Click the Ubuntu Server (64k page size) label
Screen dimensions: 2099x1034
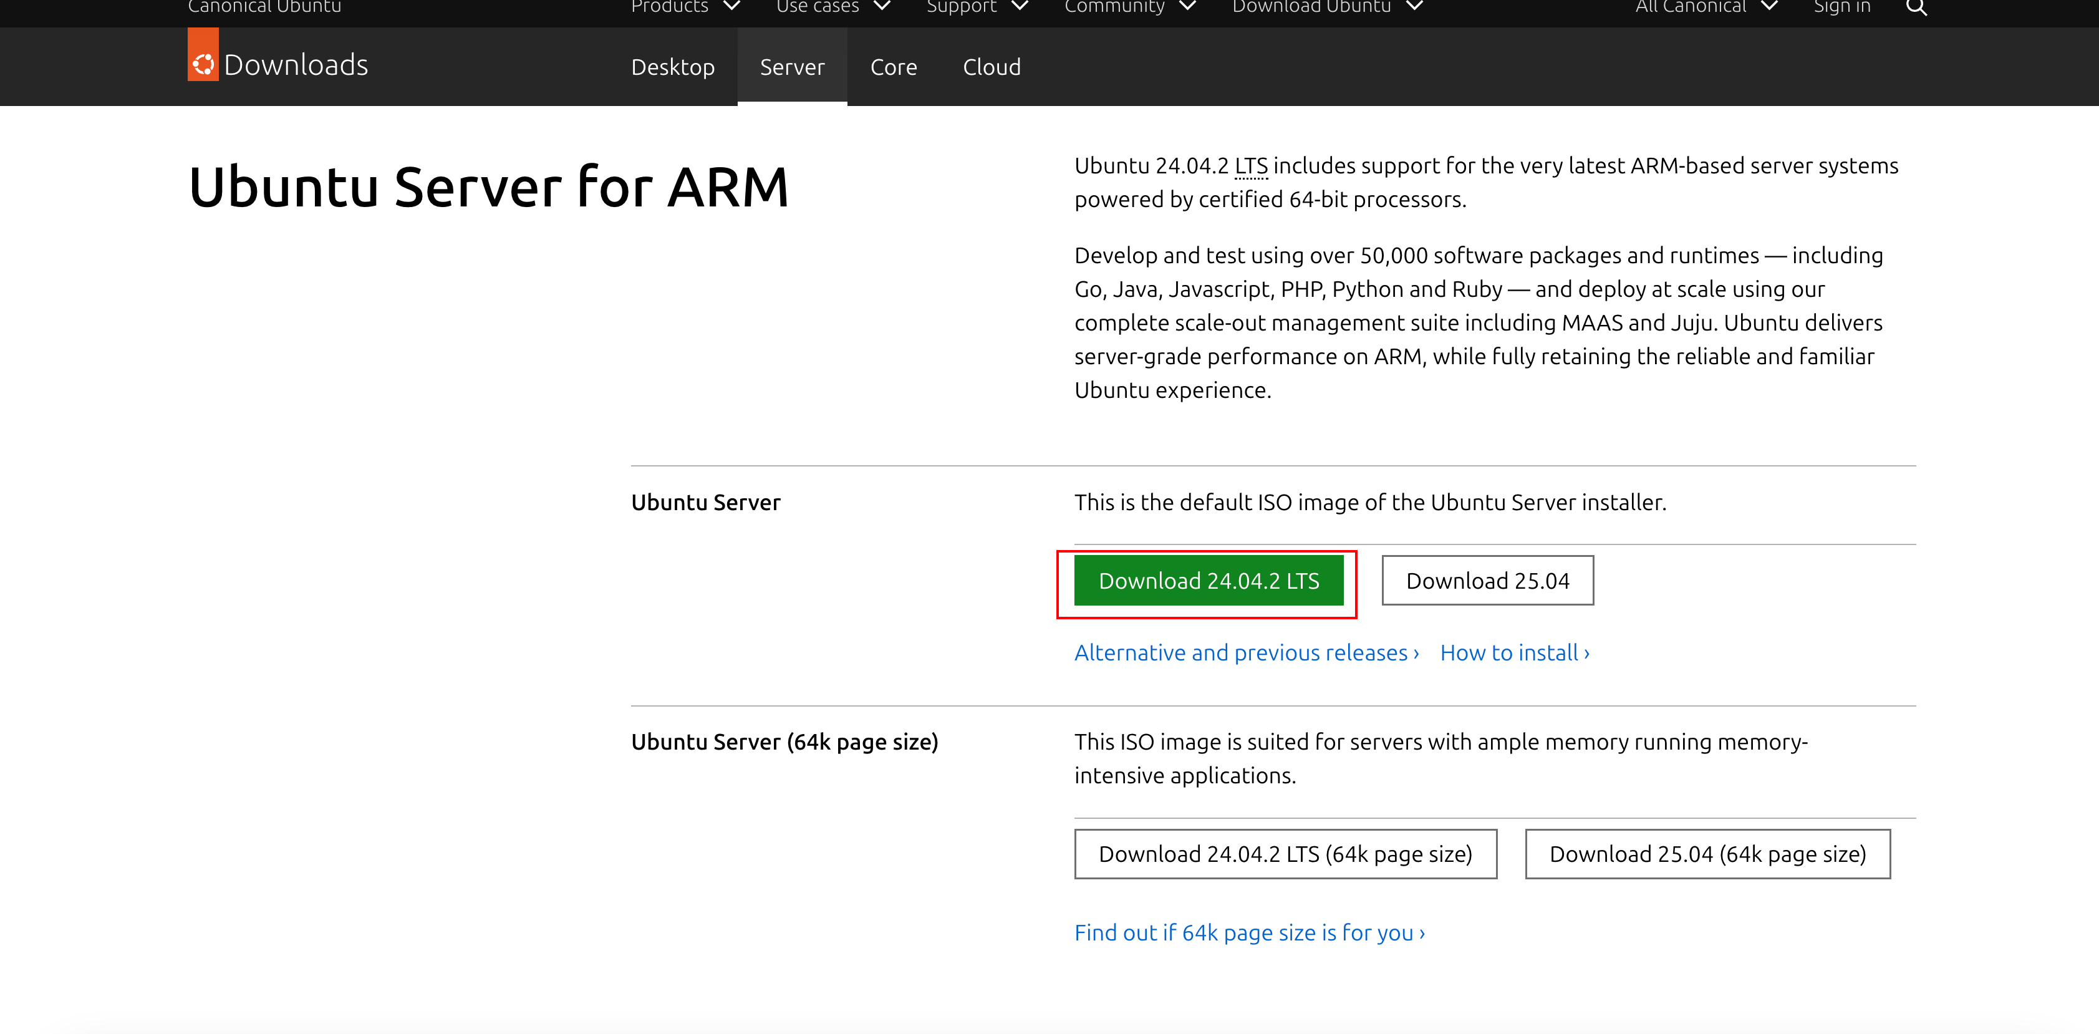point(784,742)
